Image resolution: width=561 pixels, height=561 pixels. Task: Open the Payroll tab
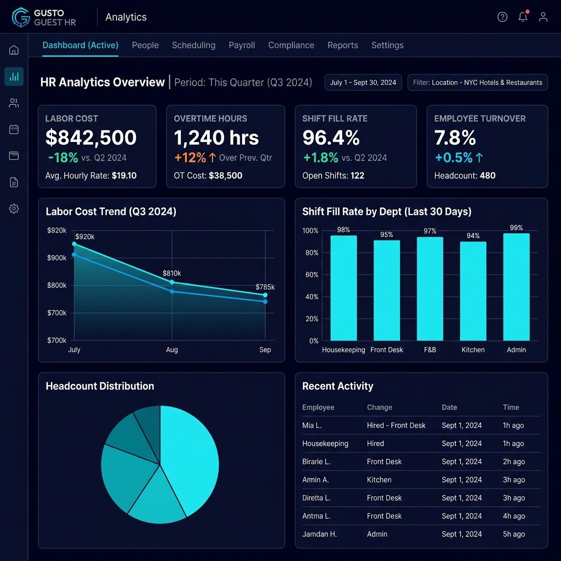coord(242,45)
